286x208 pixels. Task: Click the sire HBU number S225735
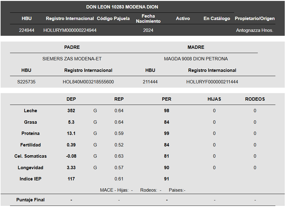26,82
